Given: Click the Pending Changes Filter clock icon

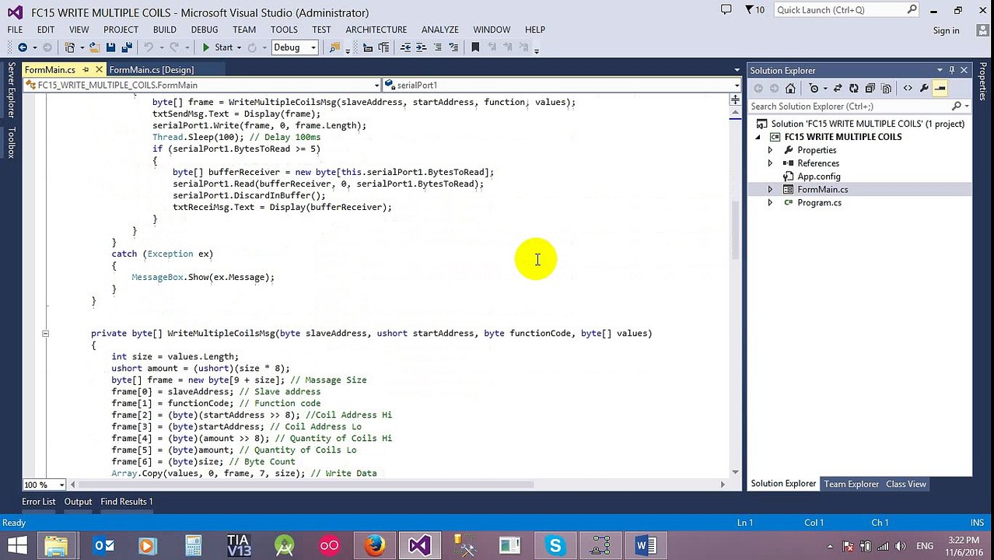Looking at the screenshot, I should tap(814, 89).
